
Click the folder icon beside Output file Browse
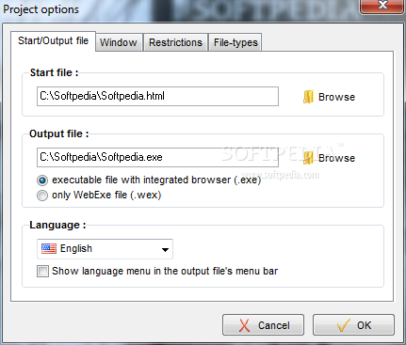click(x=308, y=158)
